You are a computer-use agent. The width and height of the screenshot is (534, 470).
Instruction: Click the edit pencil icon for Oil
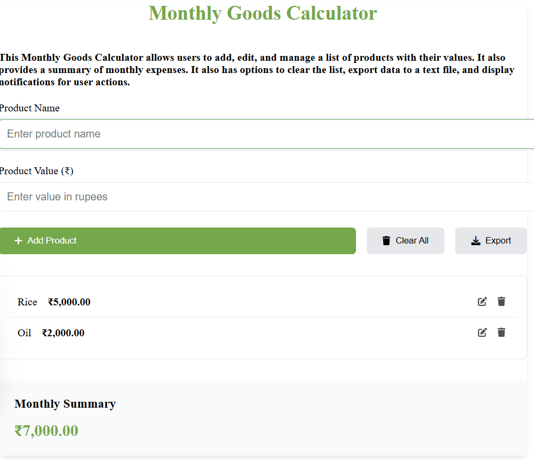pyautogui.click(x=482, y=332)
